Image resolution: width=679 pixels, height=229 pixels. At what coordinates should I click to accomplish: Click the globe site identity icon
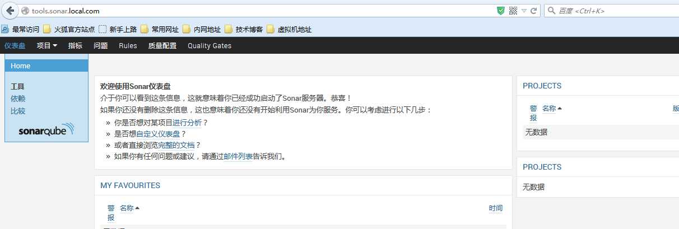25,11
